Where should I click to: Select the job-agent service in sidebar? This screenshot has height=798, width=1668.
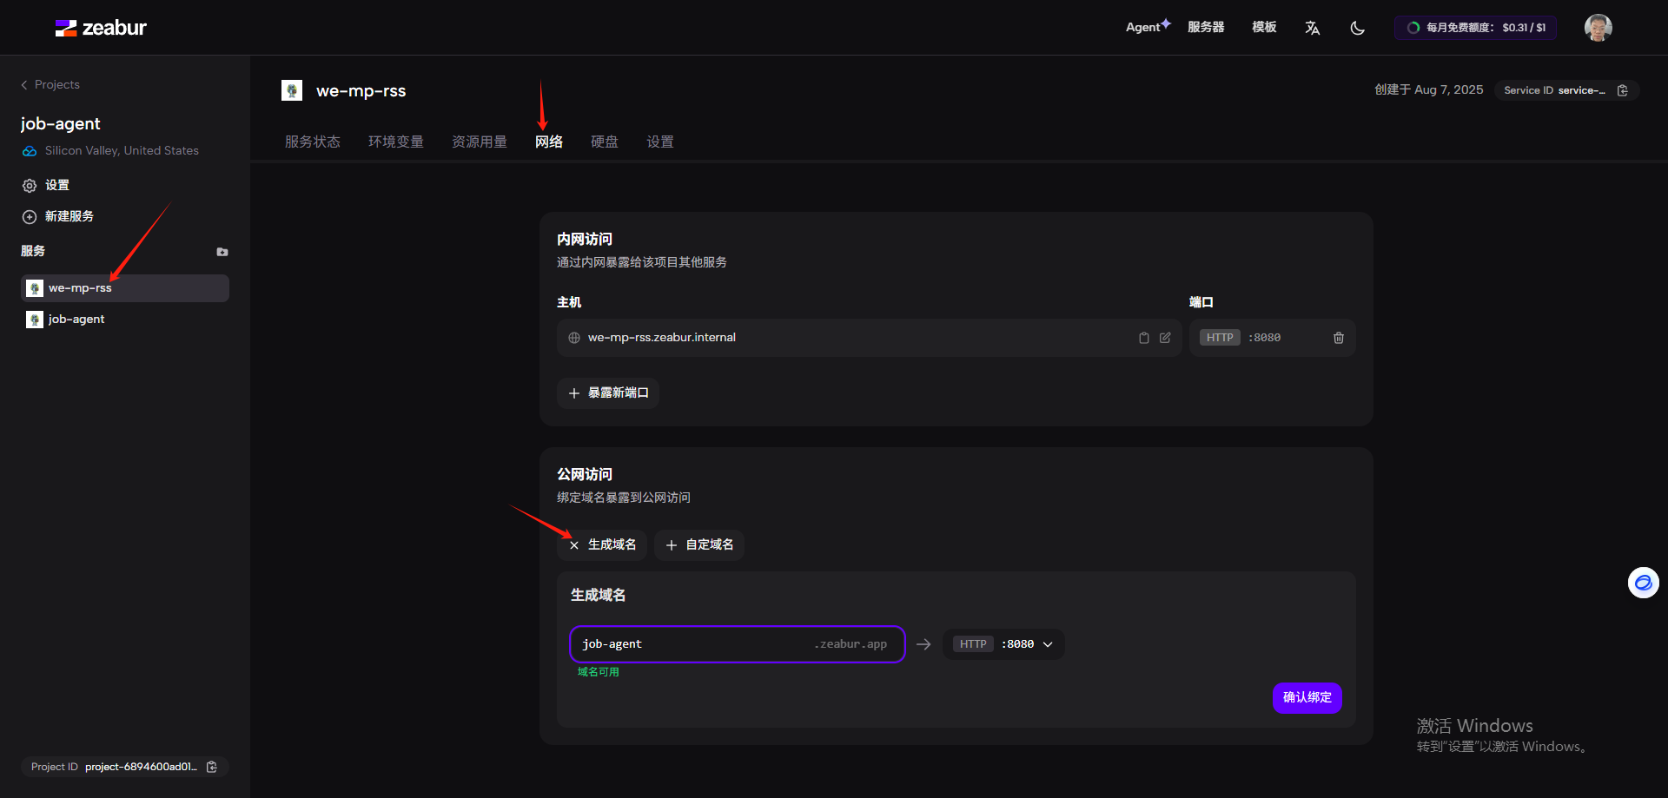[125, 320]
